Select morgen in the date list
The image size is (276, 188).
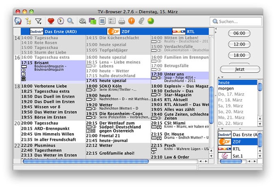pyautogui.click(x=237, y=88)
